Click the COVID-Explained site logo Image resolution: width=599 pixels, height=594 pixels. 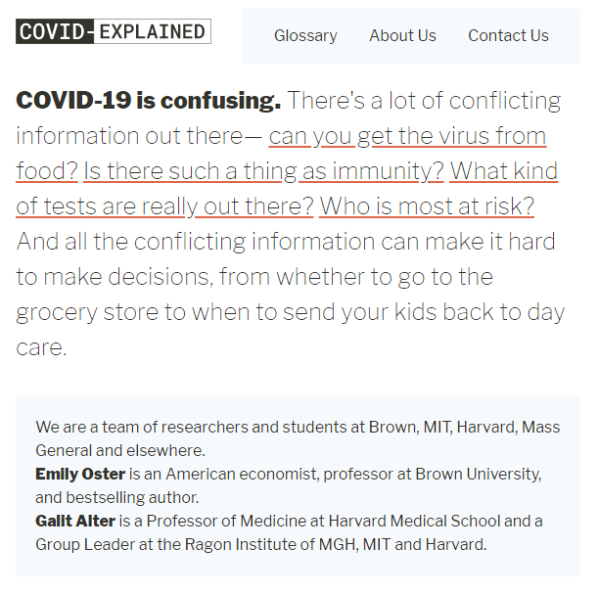click(114, 31)
